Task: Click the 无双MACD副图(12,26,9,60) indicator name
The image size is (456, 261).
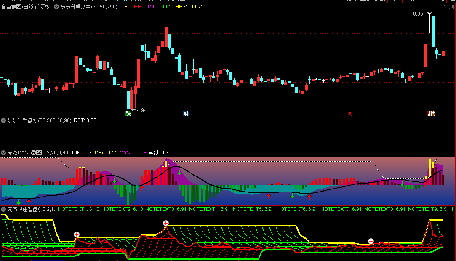Action: pos(38,153)
